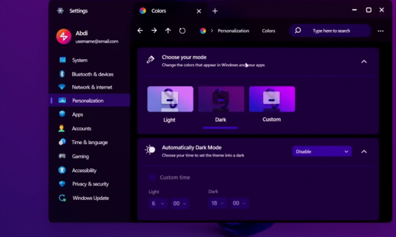Open System settings in sidebar
The image size is (396, 237).
pos(90,60)
